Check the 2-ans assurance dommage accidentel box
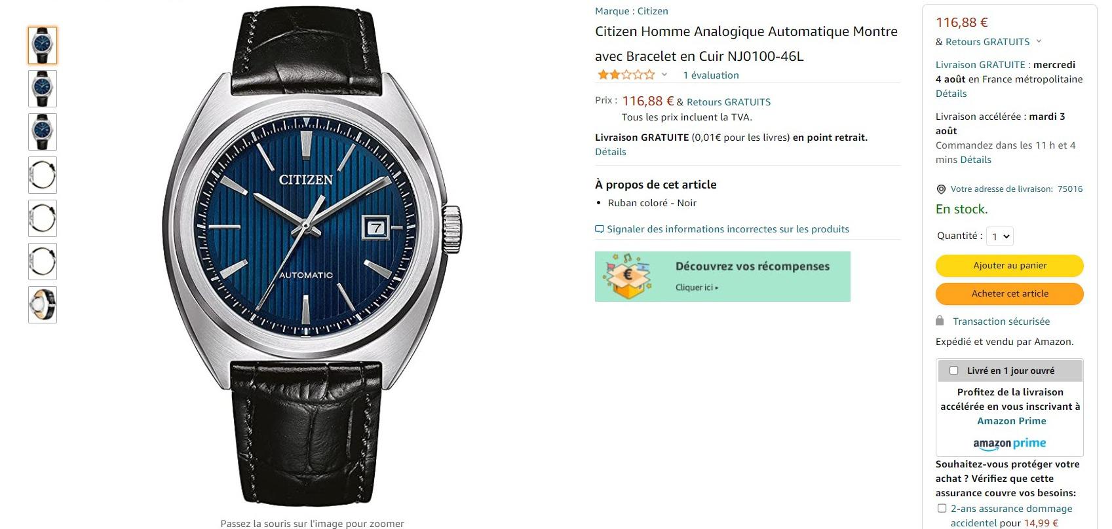Screen dimensions: 1112x529 [942, 508]
